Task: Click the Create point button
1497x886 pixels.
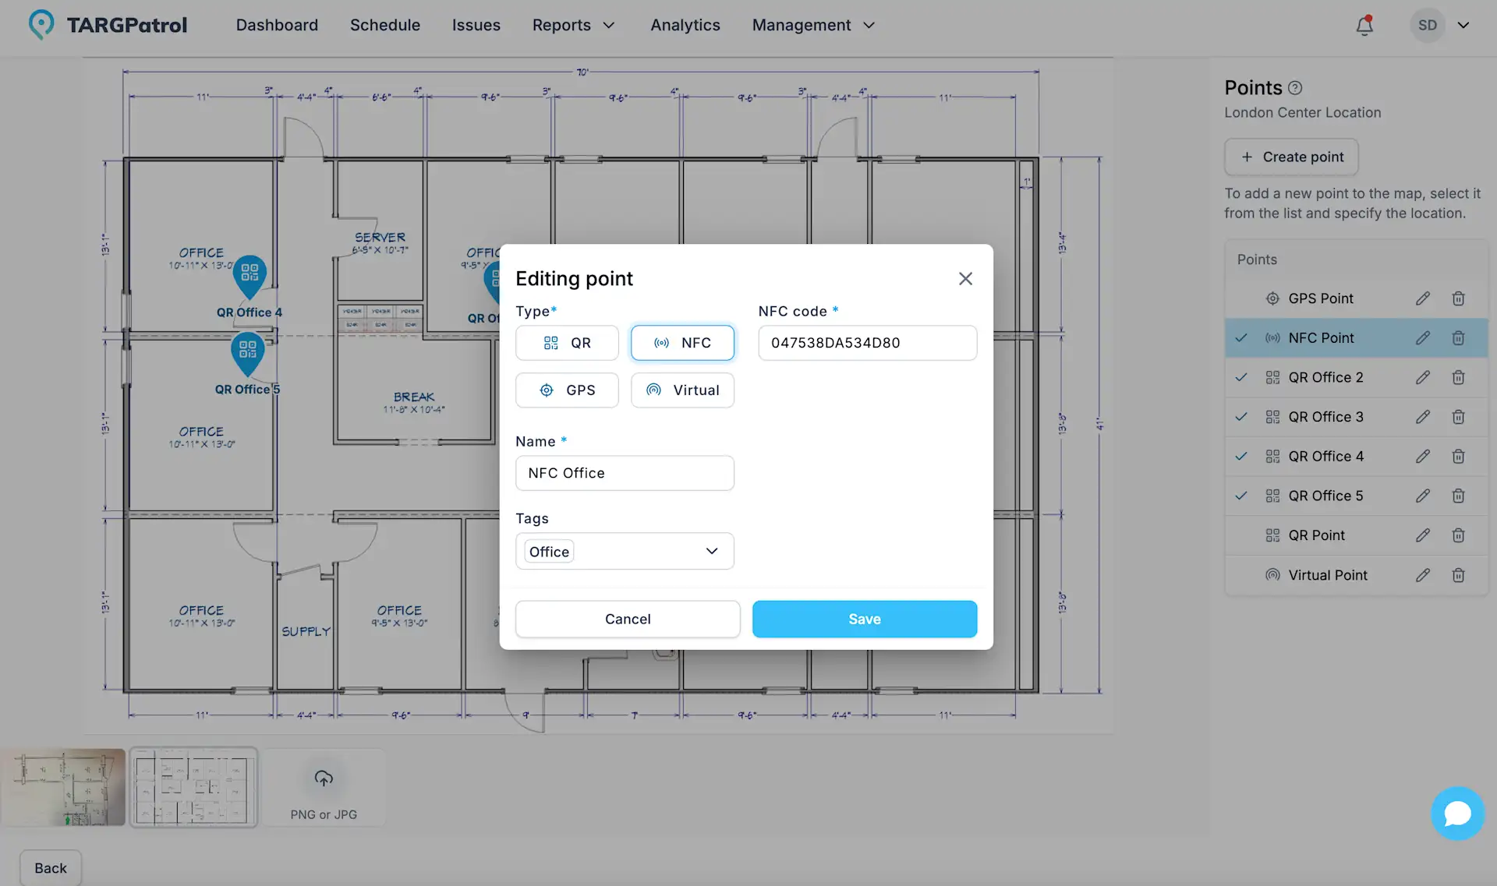Action: (x=1290, y=157)
